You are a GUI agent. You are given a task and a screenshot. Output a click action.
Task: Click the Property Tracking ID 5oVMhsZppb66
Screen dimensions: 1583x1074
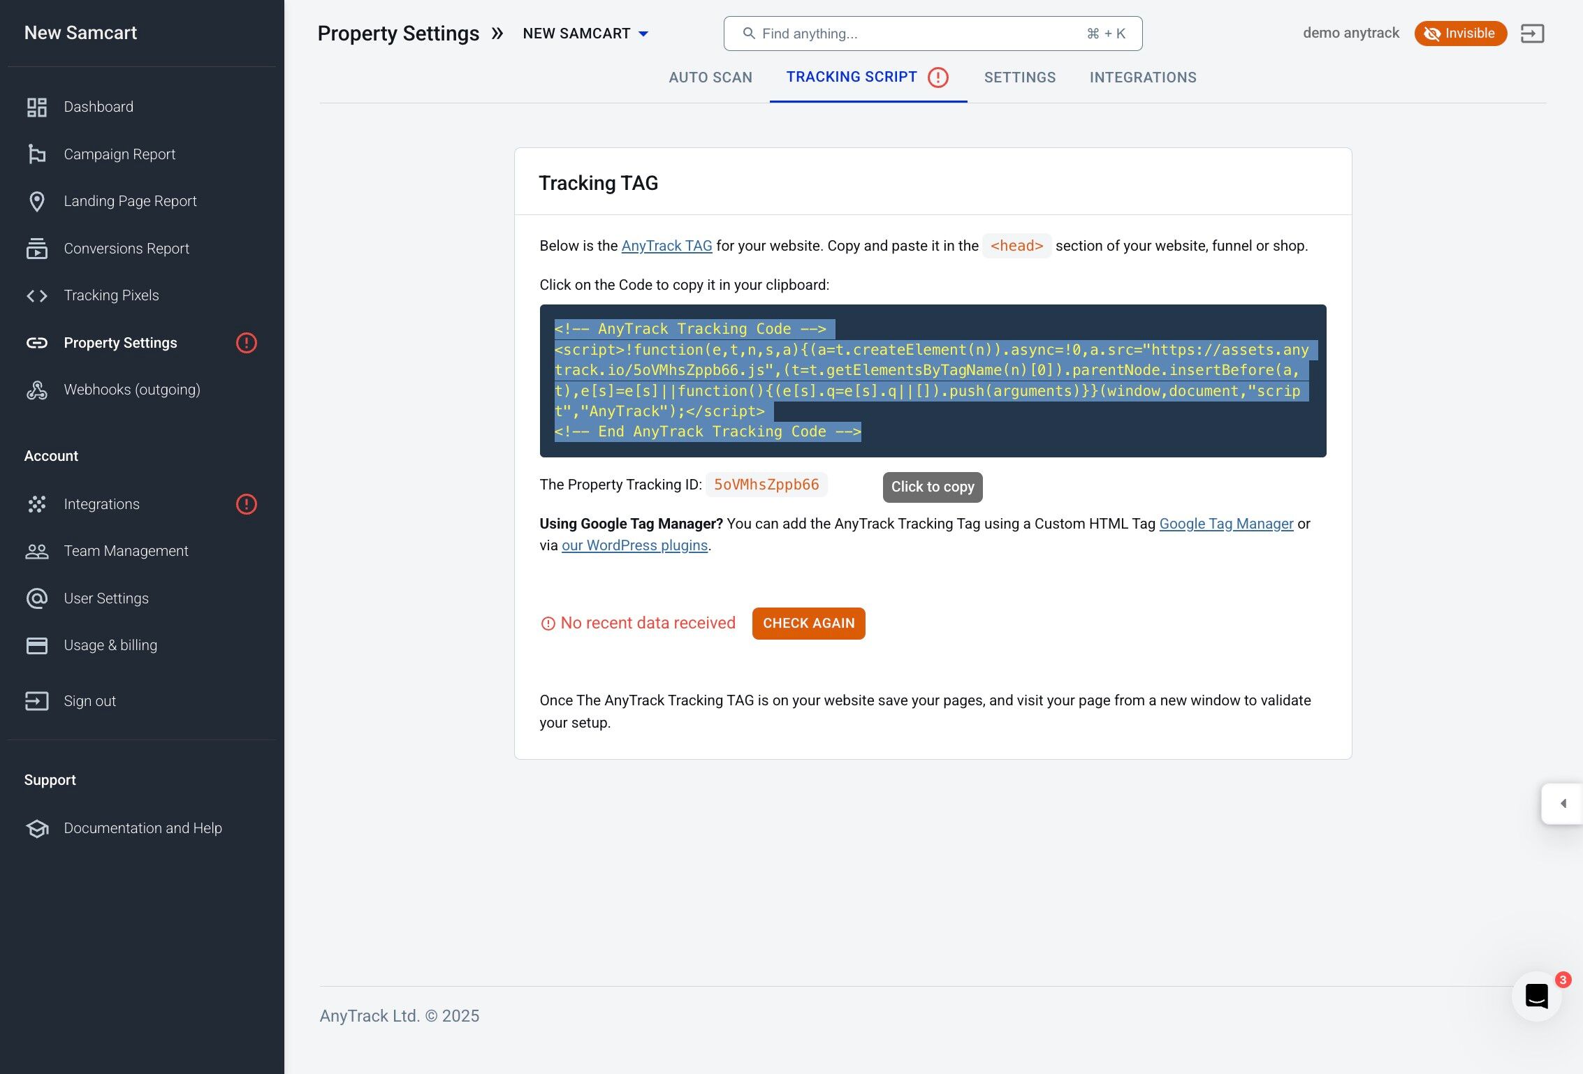coord(766,485)
